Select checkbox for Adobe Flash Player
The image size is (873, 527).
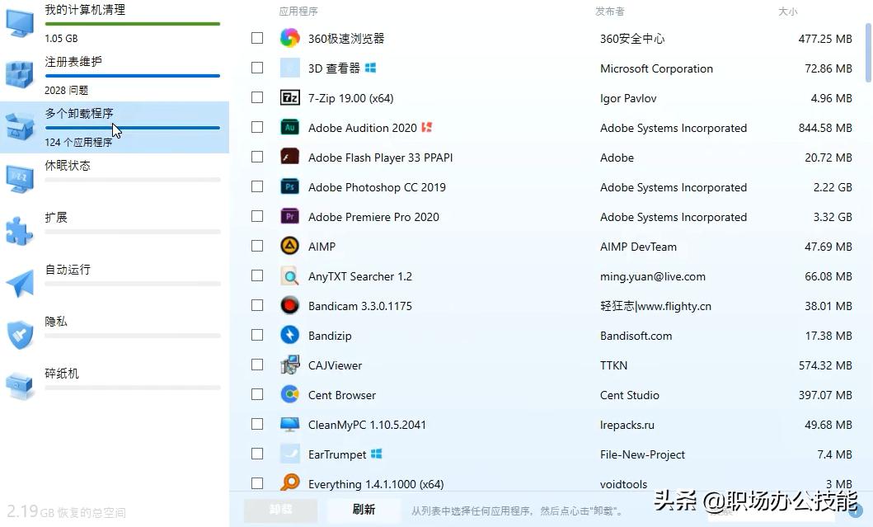click(257, 157)
